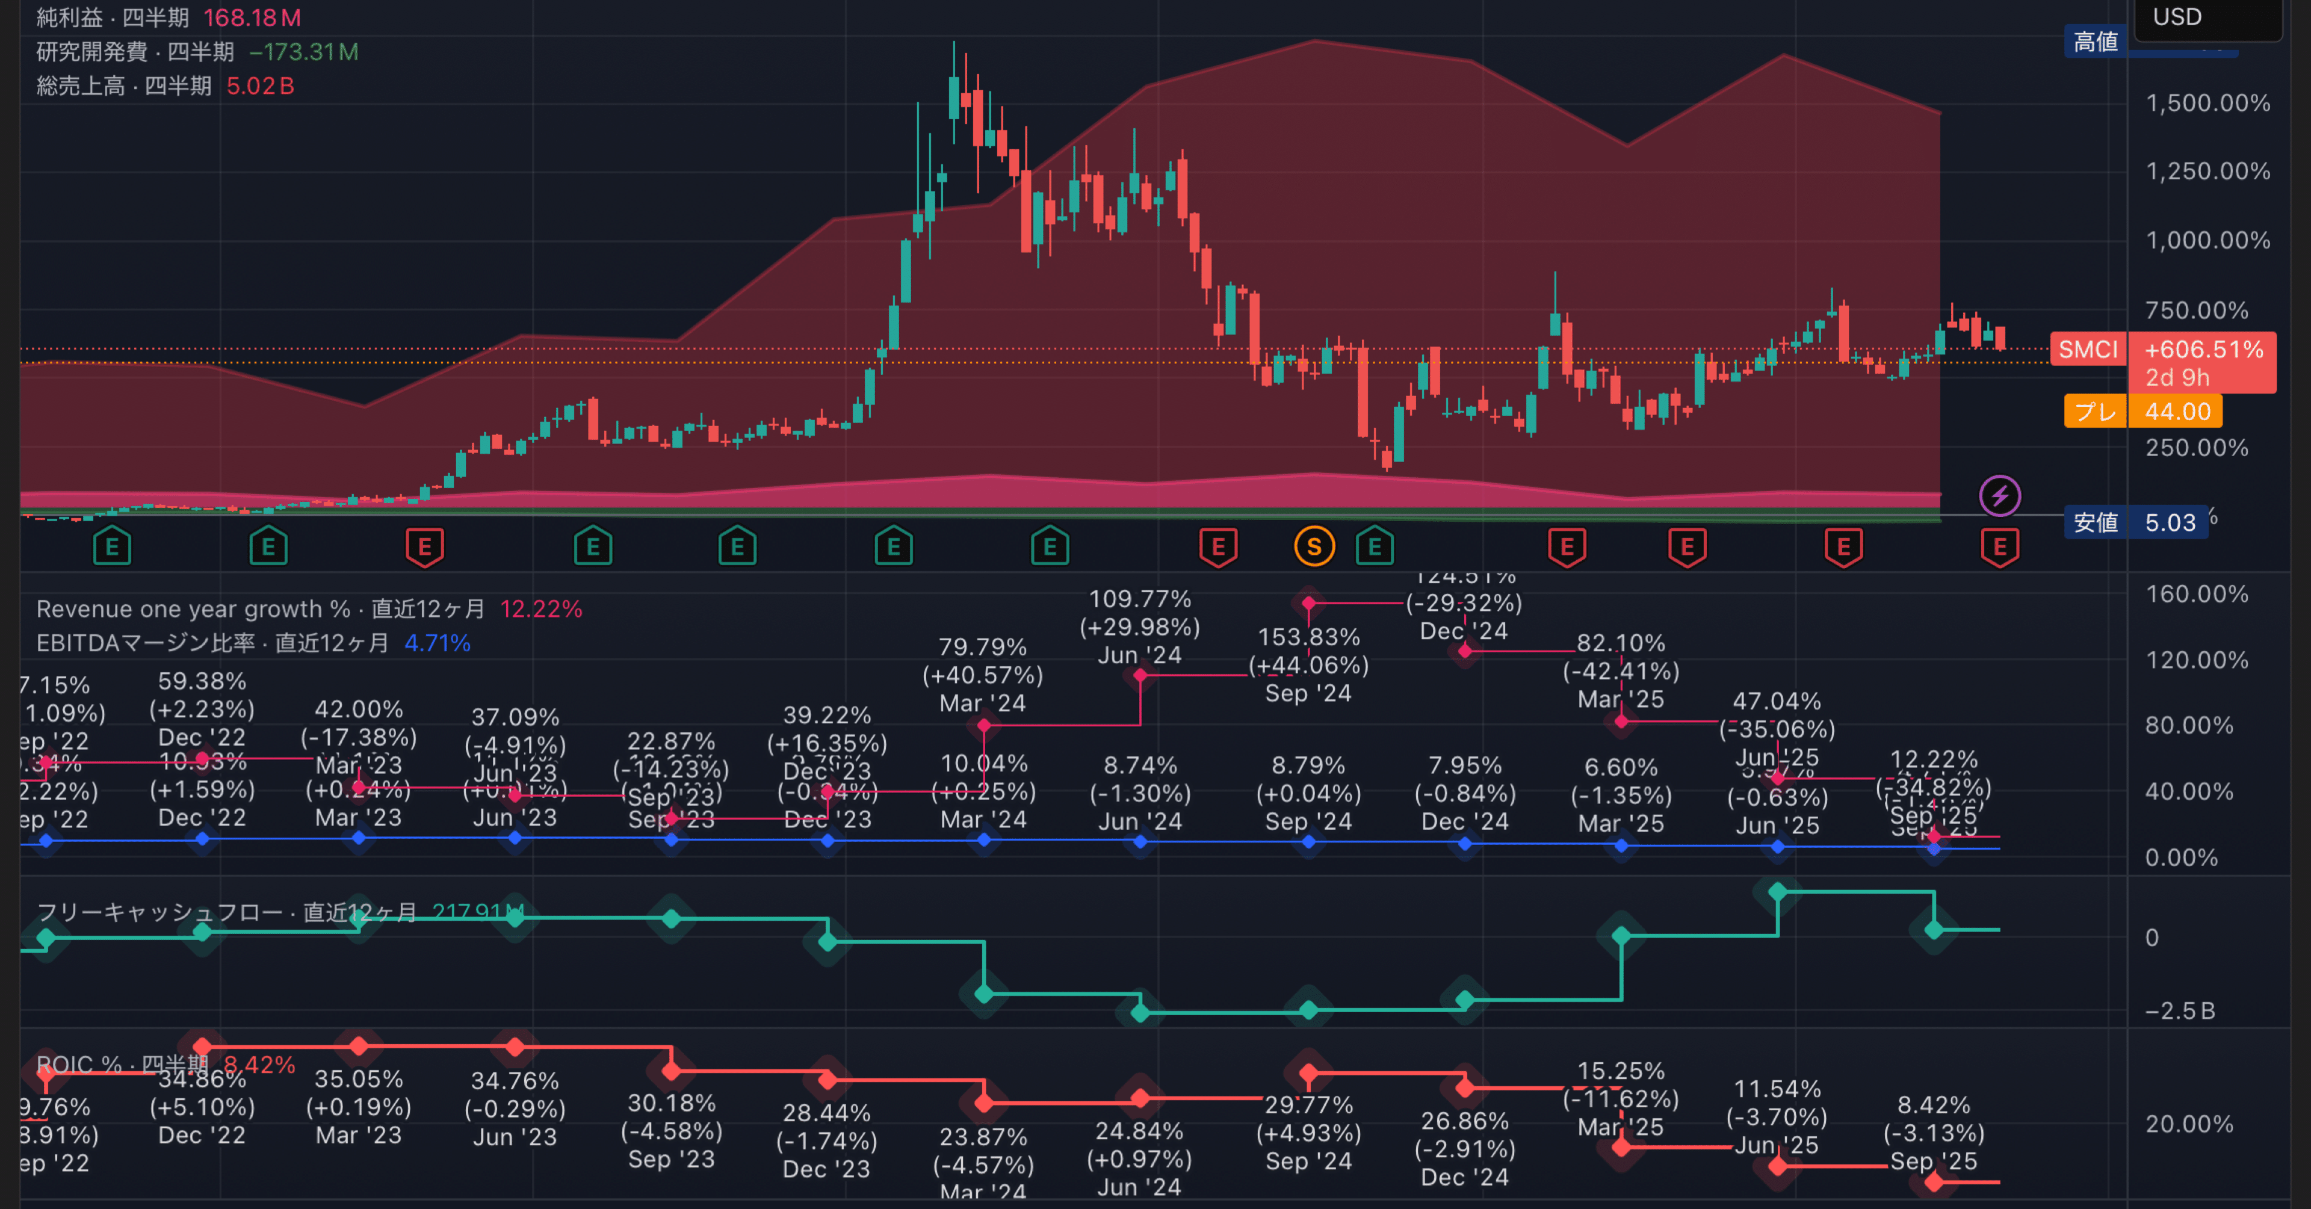The image size is (2311, 1209).
Task: Click the purple lightning bolt icon
Action: [2000, 496]
